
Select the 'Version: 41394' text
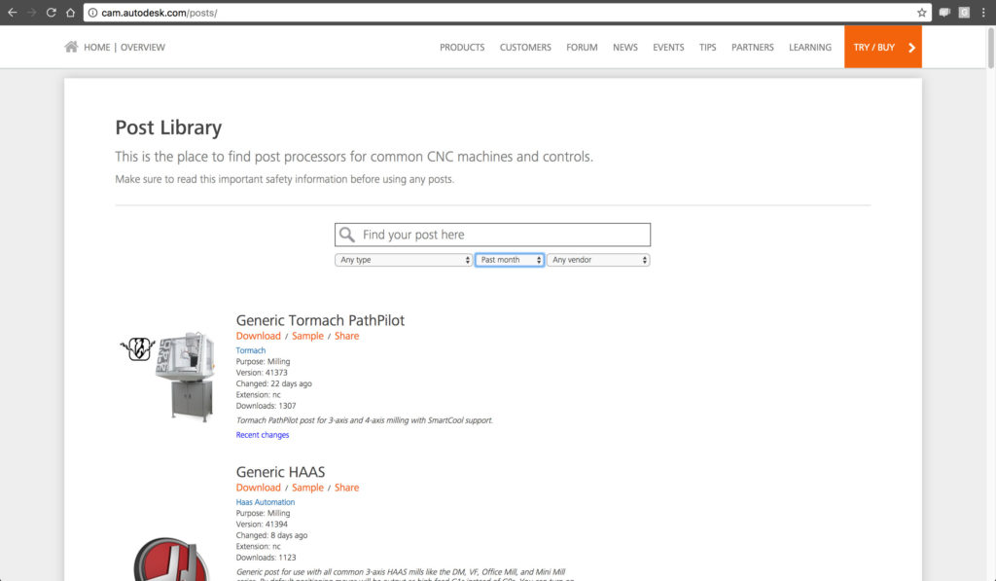tap(262, 525)
